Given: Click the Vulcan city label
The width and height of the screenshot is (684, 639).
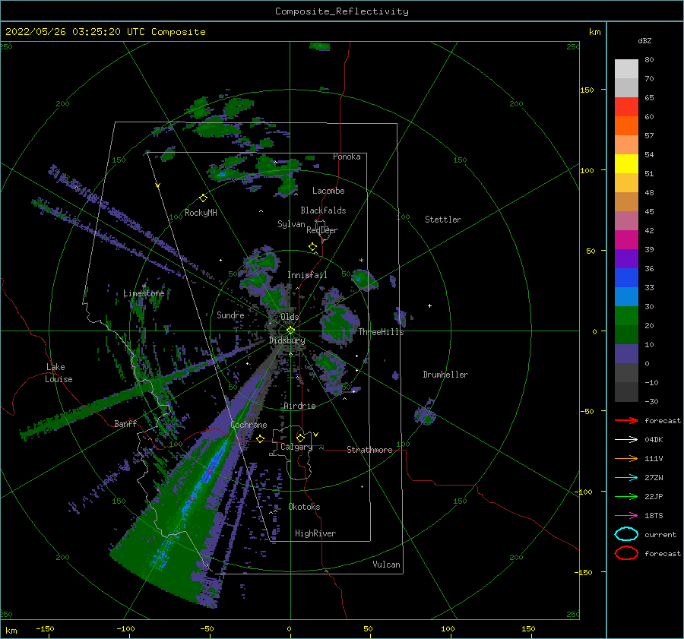Looking at the screenshot, I should click(386, 565).
